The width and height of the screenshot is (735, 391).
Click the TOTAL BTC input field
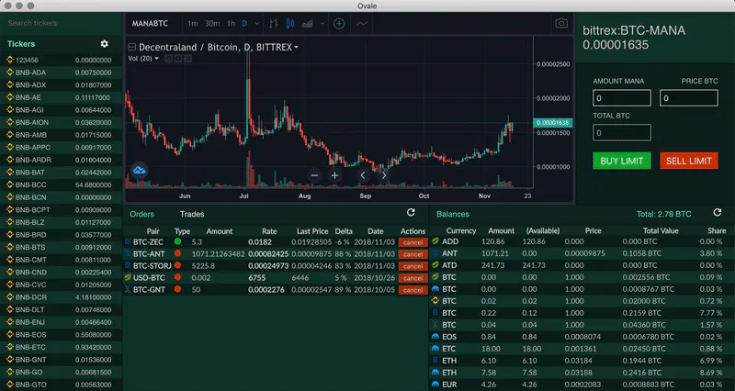[x=622, y=132]
